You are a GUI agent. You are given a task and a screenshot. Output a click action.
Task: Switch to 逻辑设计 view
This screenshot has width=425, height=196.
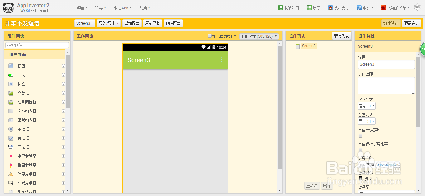(411, 23)
